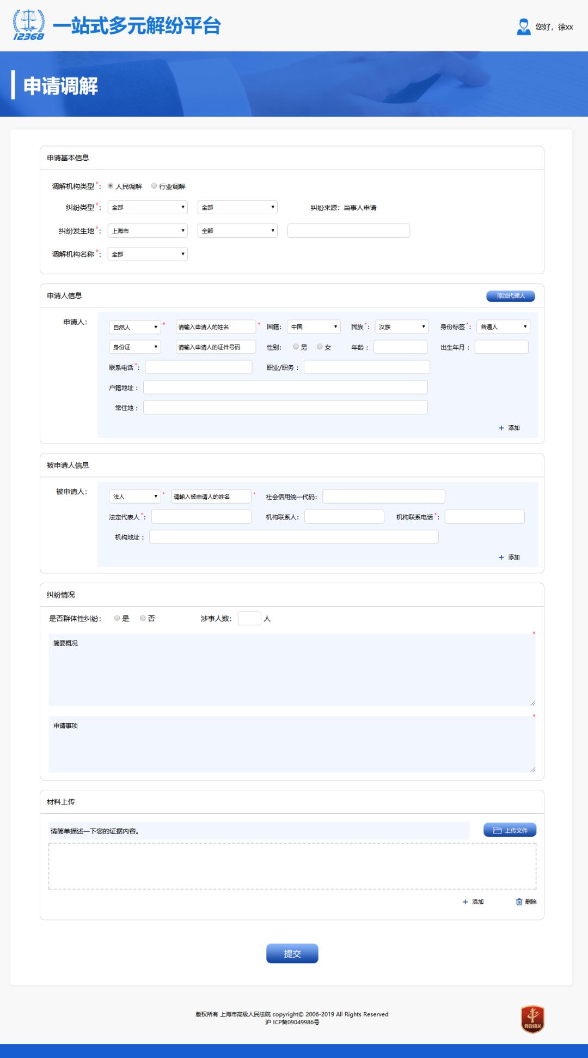588x1058 pixels.
Task: Open the 国籍 dropdown showing 中国
Action: [314, 327]
